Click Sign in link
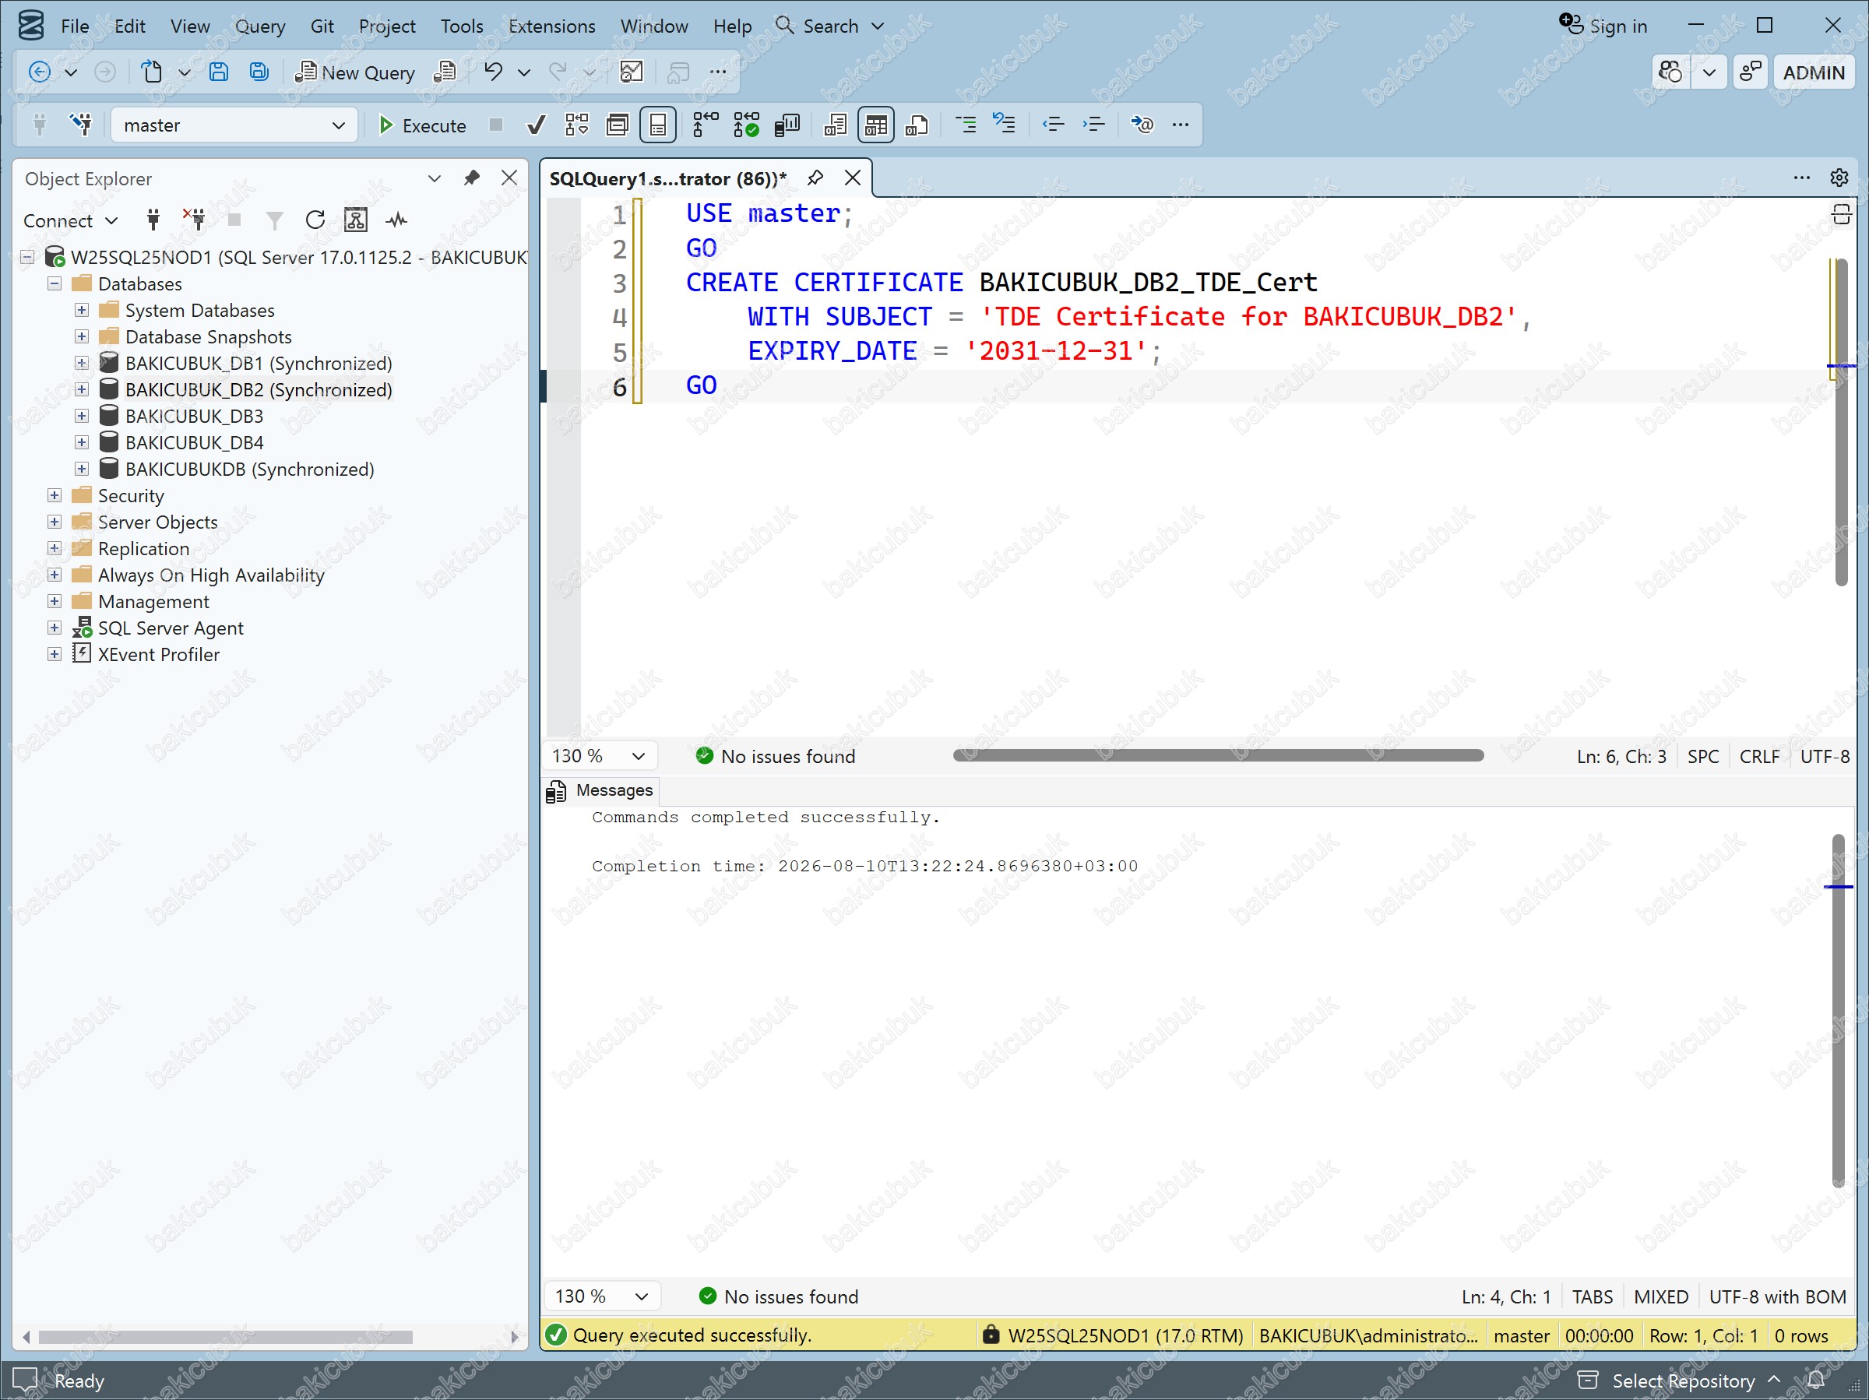The width and height of the screenshot is (1869, 1400). coord(1603,26)
